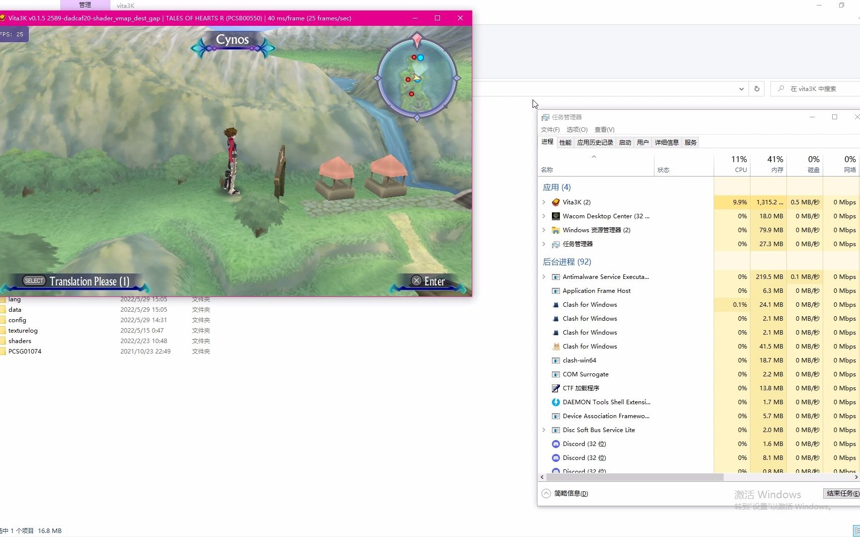Switch to the 服务 tab

tap(691, 143)
